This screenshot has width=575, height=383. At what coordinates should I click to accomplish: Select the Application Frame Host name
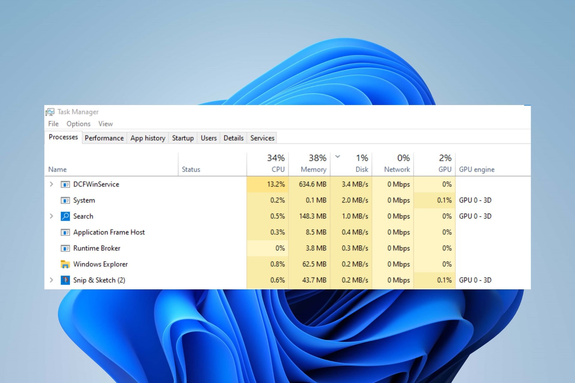point(109,232)
